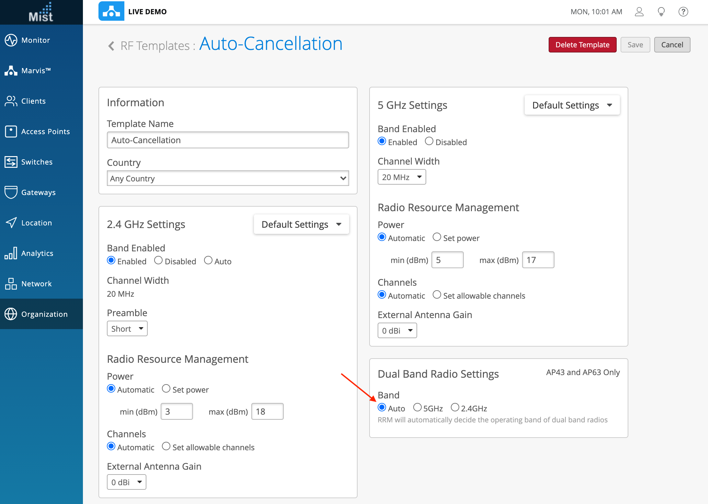Click the user account profile icon
Image resolution: width=708 pixels, height=504 pixels.
coord(639,12)
